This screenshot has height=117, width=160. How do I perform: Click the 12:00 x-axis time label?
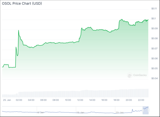pyautogui.click(x=80, y=100)
